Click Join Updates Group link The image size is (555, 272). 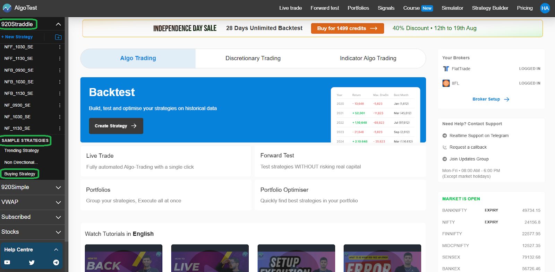[469, 159]
